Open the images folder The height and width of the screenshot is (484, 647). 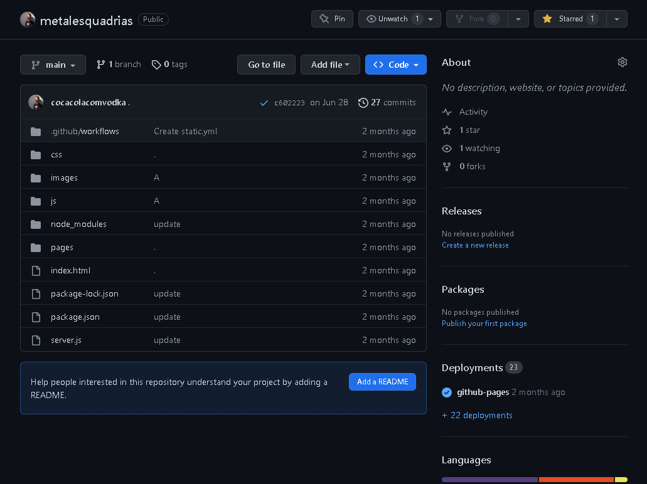(64, 177)
